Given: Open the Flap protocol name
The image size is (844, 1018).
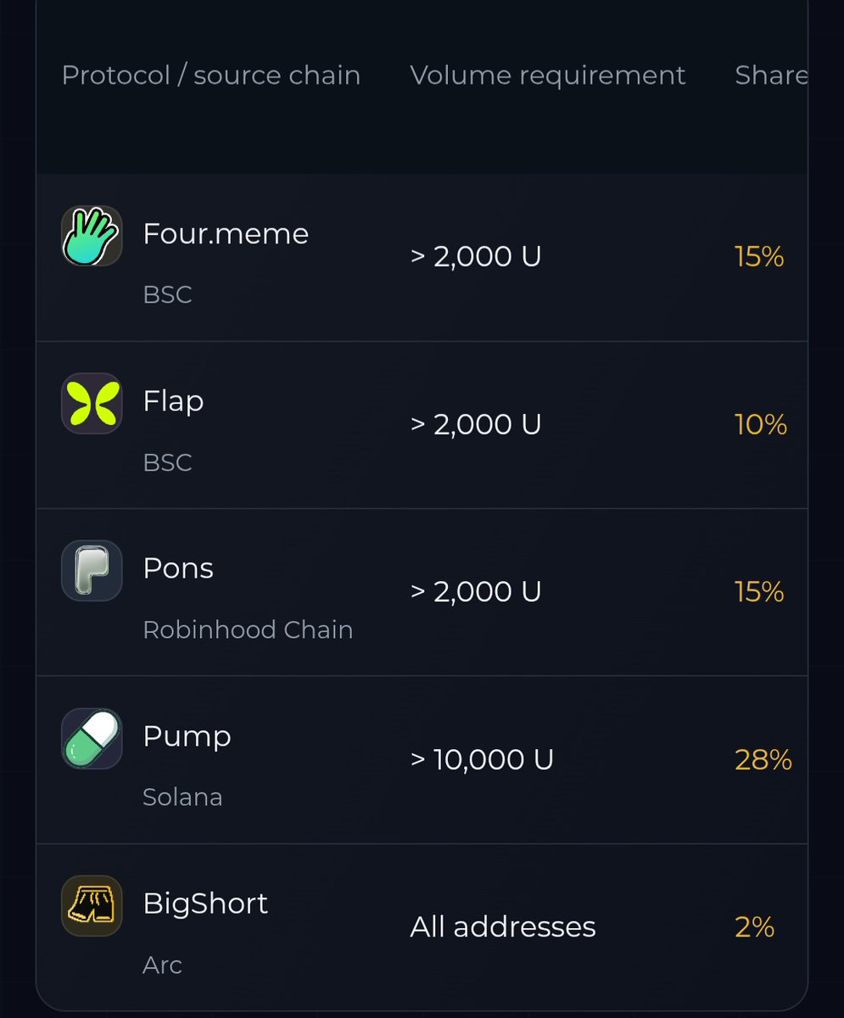Looking at the screenshot, I should (x=173, y=400).
